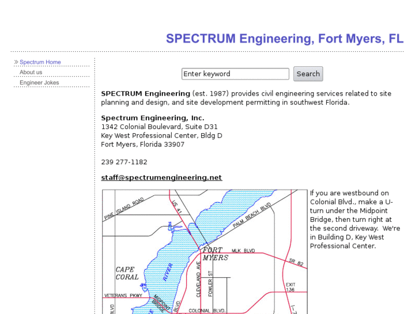The image size is (419, 314).
Task: Click the page title SPECTRUM Engineering, Fort Myers, FL
Action: pyautogui.click(x=285, y=39)
